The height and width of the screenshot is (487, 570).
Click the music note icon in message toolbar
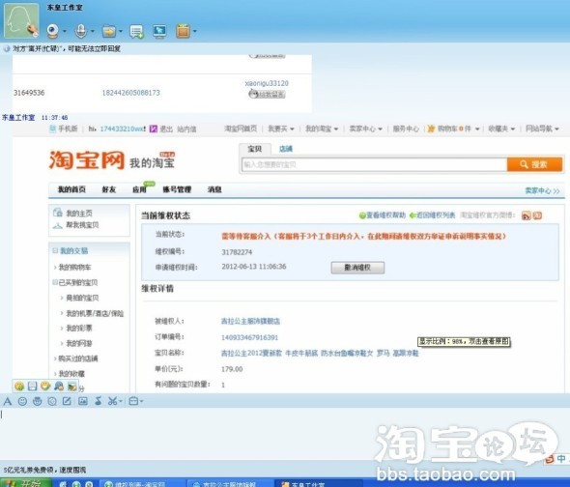click(x=99, y=401)
